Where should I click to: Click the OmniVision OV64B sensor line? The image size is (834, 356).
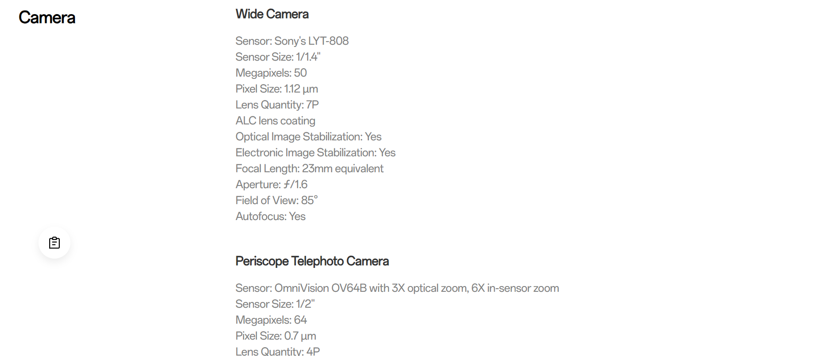[397, 288]
